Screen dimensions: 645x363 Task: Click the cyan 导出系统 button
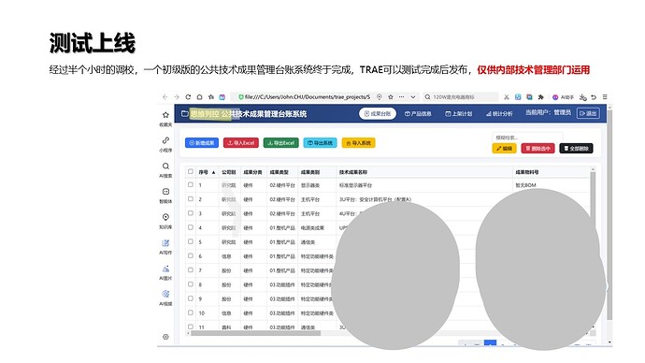[320, 143]
